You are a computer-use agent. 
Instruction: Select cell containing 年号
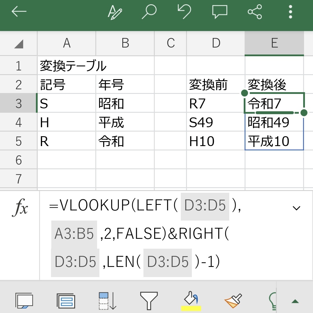125,84
